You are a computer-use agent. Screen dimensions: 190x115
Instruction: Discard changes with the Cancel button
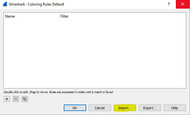pyautogui.click(x=100, y=108)
